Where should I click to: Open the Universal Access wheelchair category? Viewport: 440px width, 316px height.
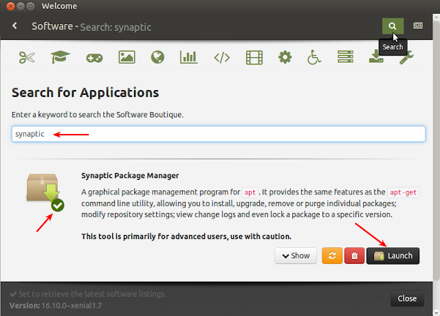[314, 57]
